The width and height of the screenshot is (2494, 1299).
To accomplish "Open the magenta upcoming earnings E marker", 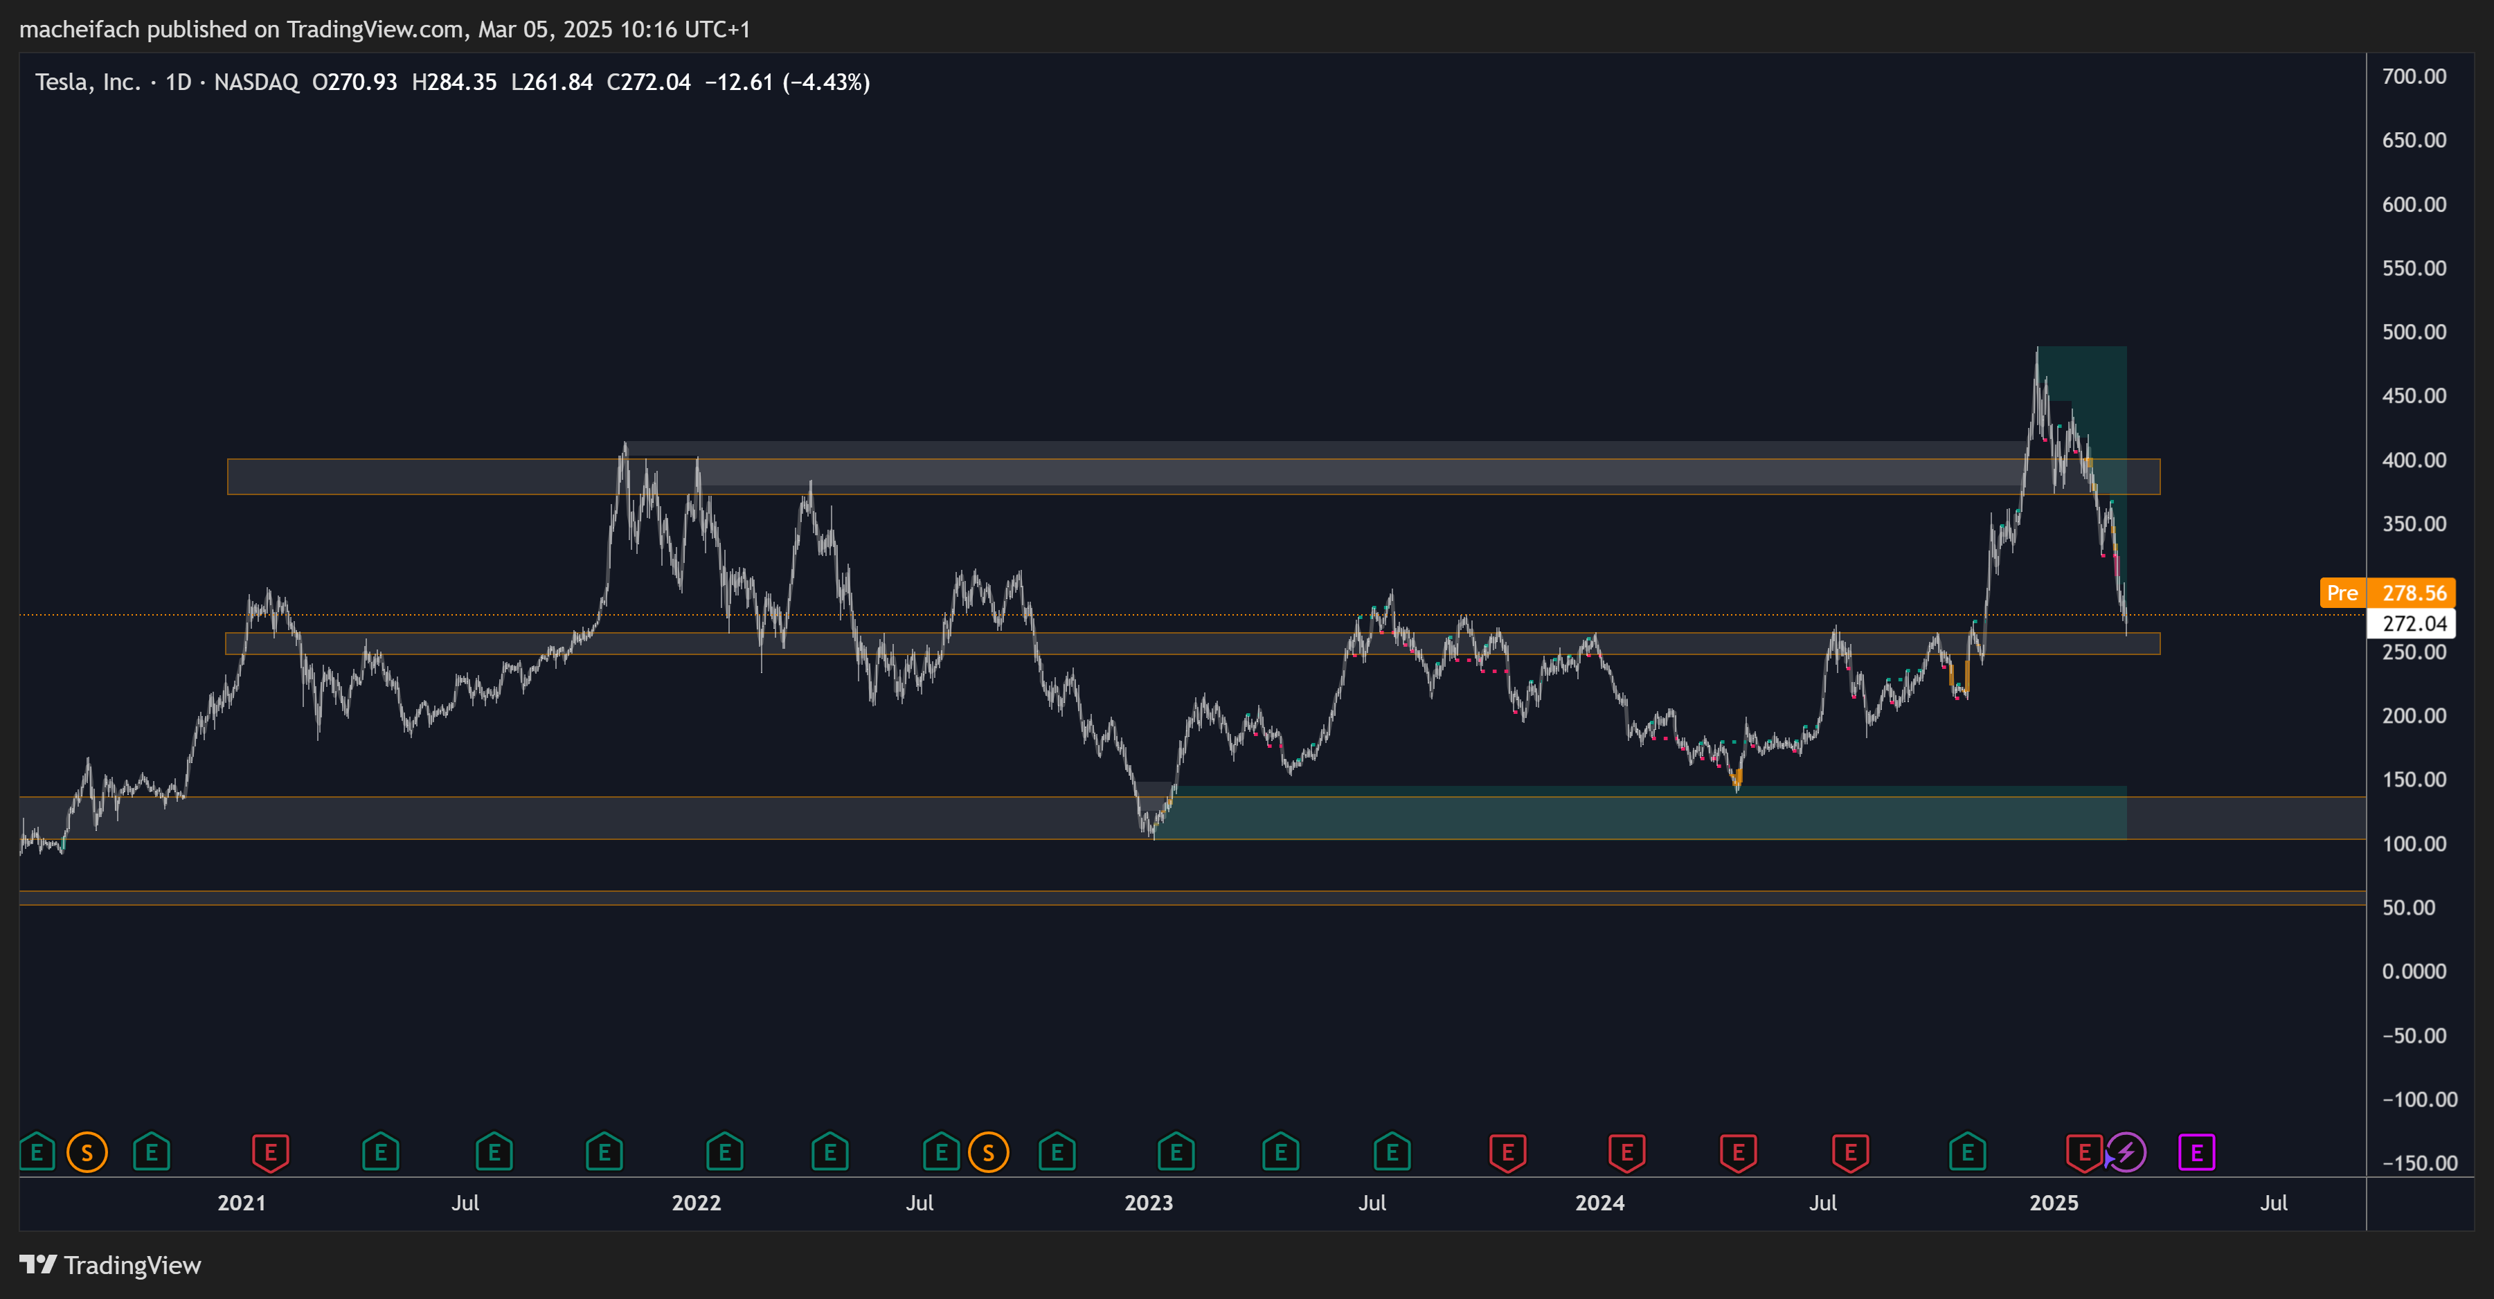I will [2197, 1152].
